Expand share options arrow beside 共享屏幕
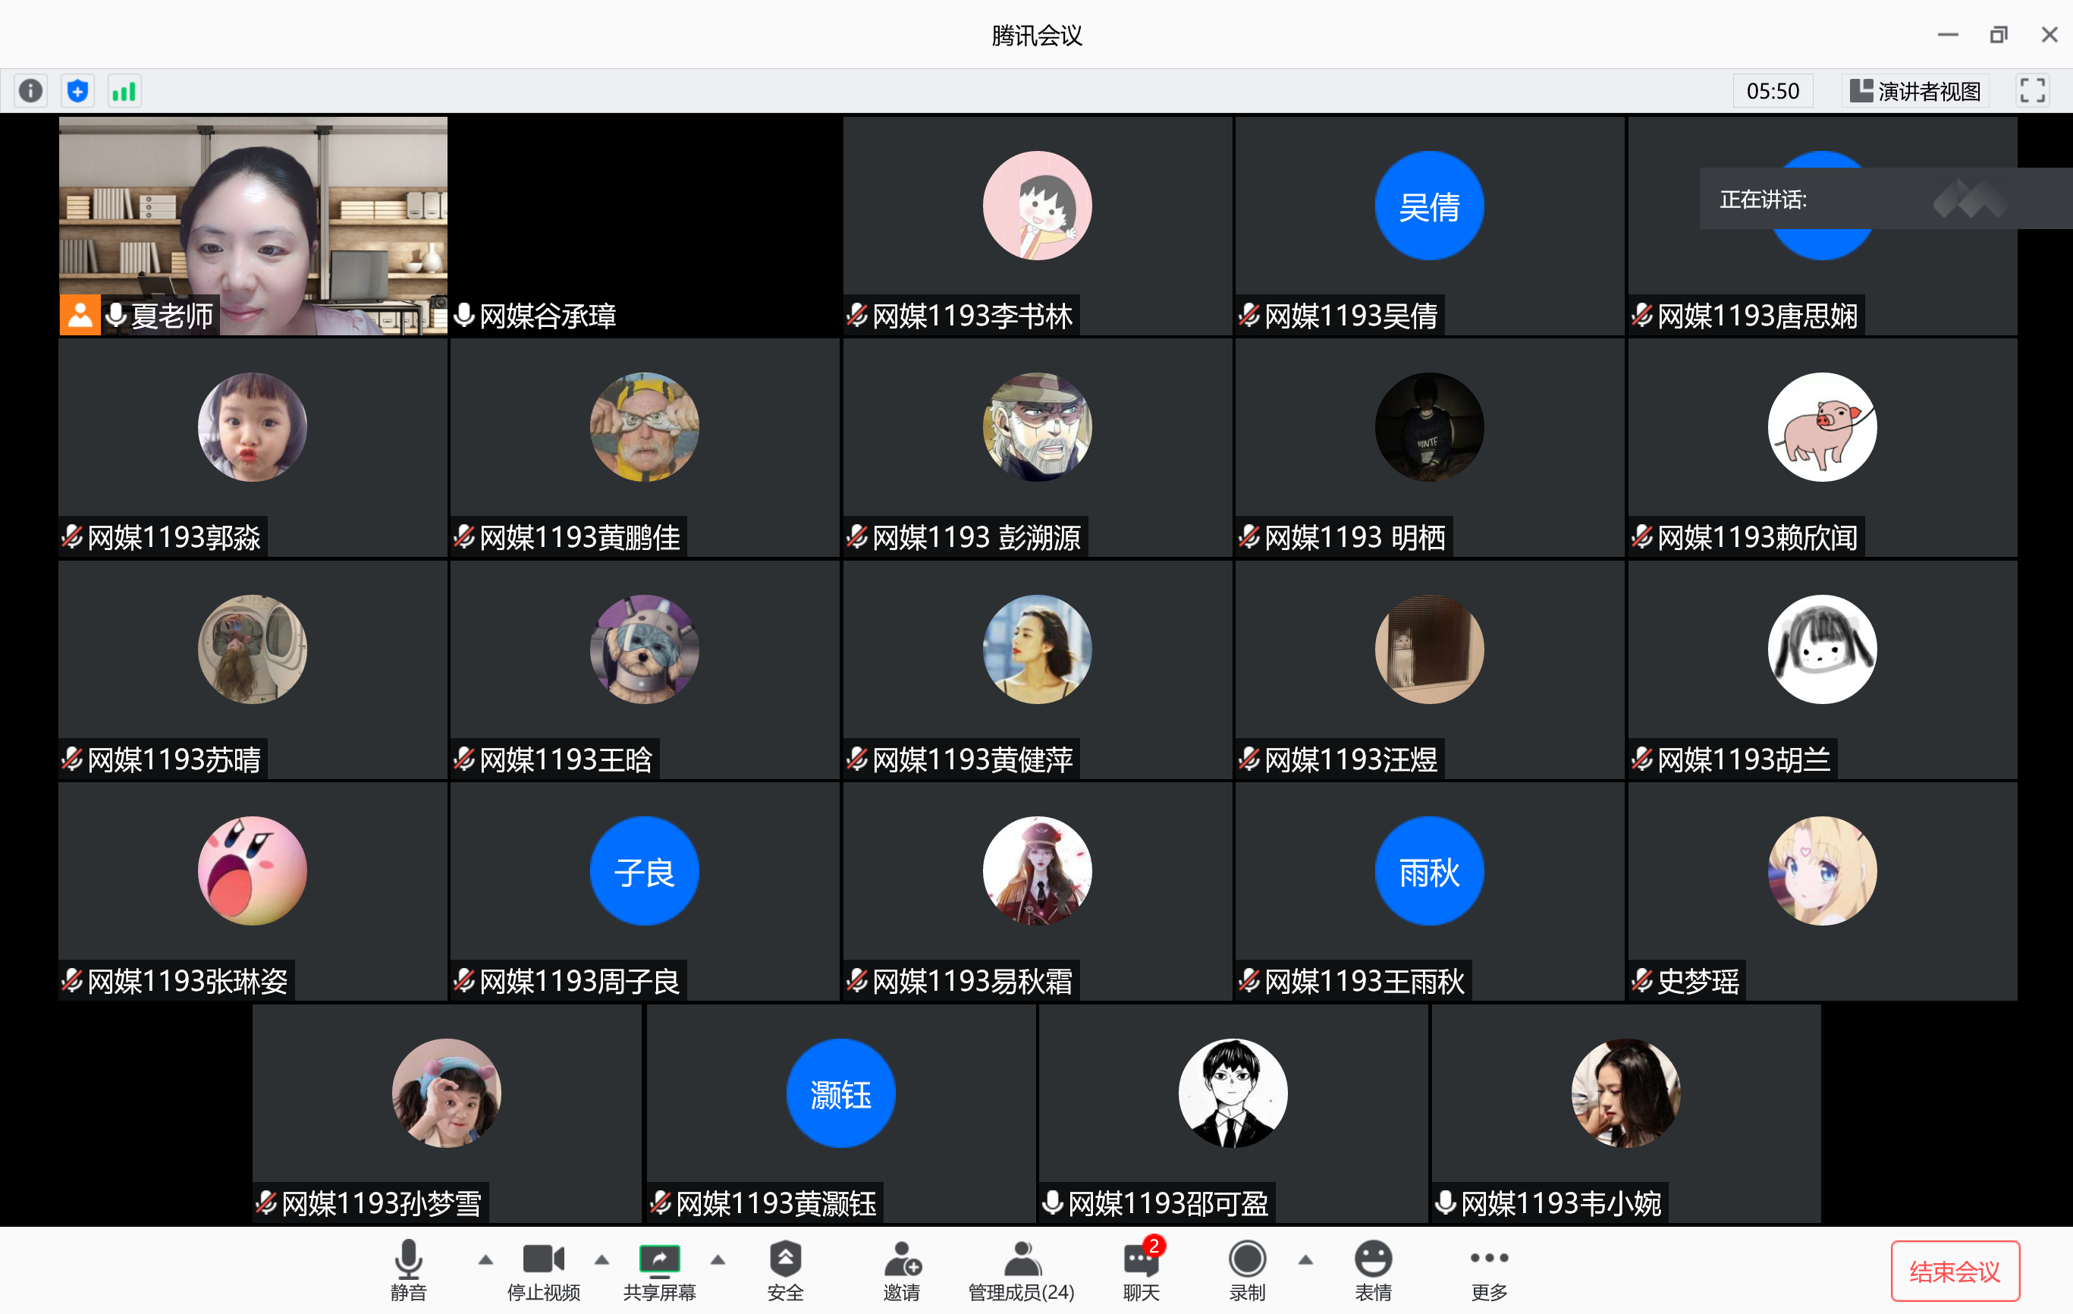Viewport: 2073px width, 1314px height. [x=718, y=1259]
